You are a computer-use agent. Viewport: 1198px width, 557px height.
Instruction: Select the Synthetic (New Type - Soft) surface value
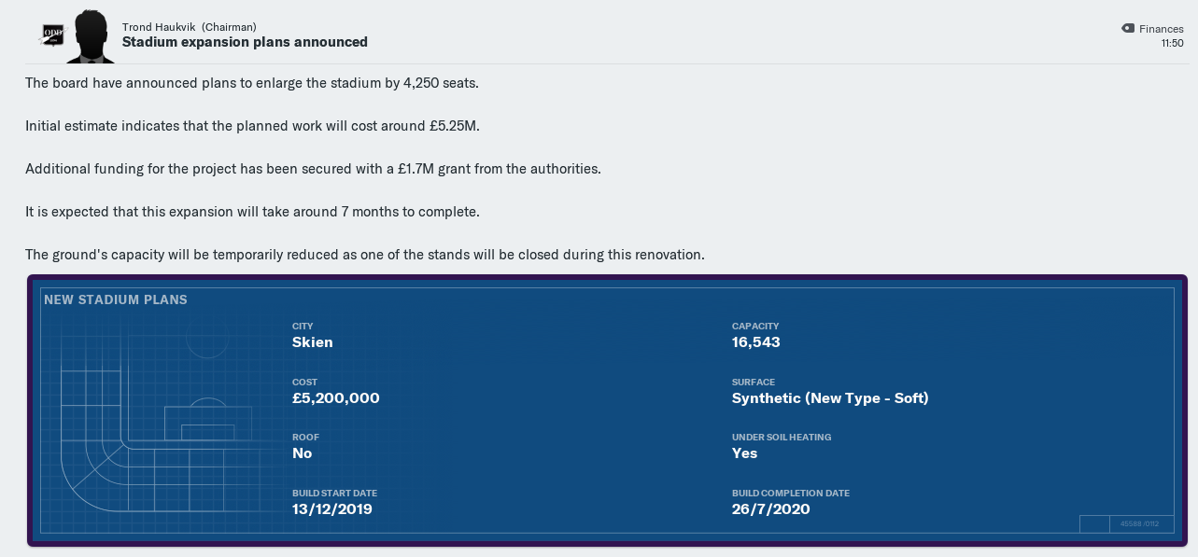[830, 398]
